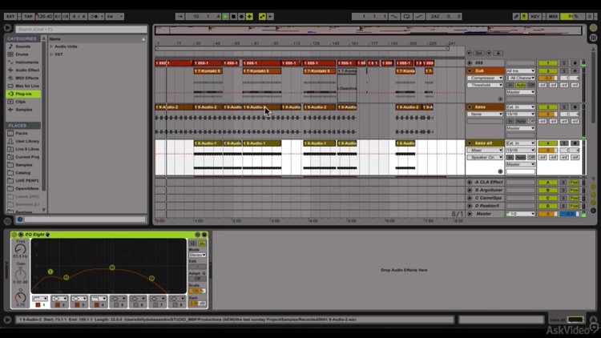Adjust the Master volume slider

[x=548, y=214]
